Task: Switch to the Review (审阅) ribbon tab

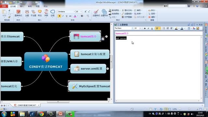Action: coord(30,6)
